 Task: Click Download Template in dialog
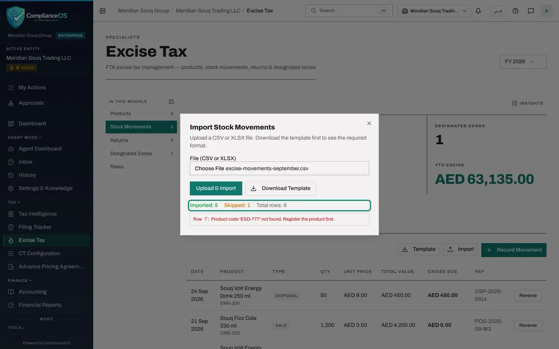coord(280,188)
